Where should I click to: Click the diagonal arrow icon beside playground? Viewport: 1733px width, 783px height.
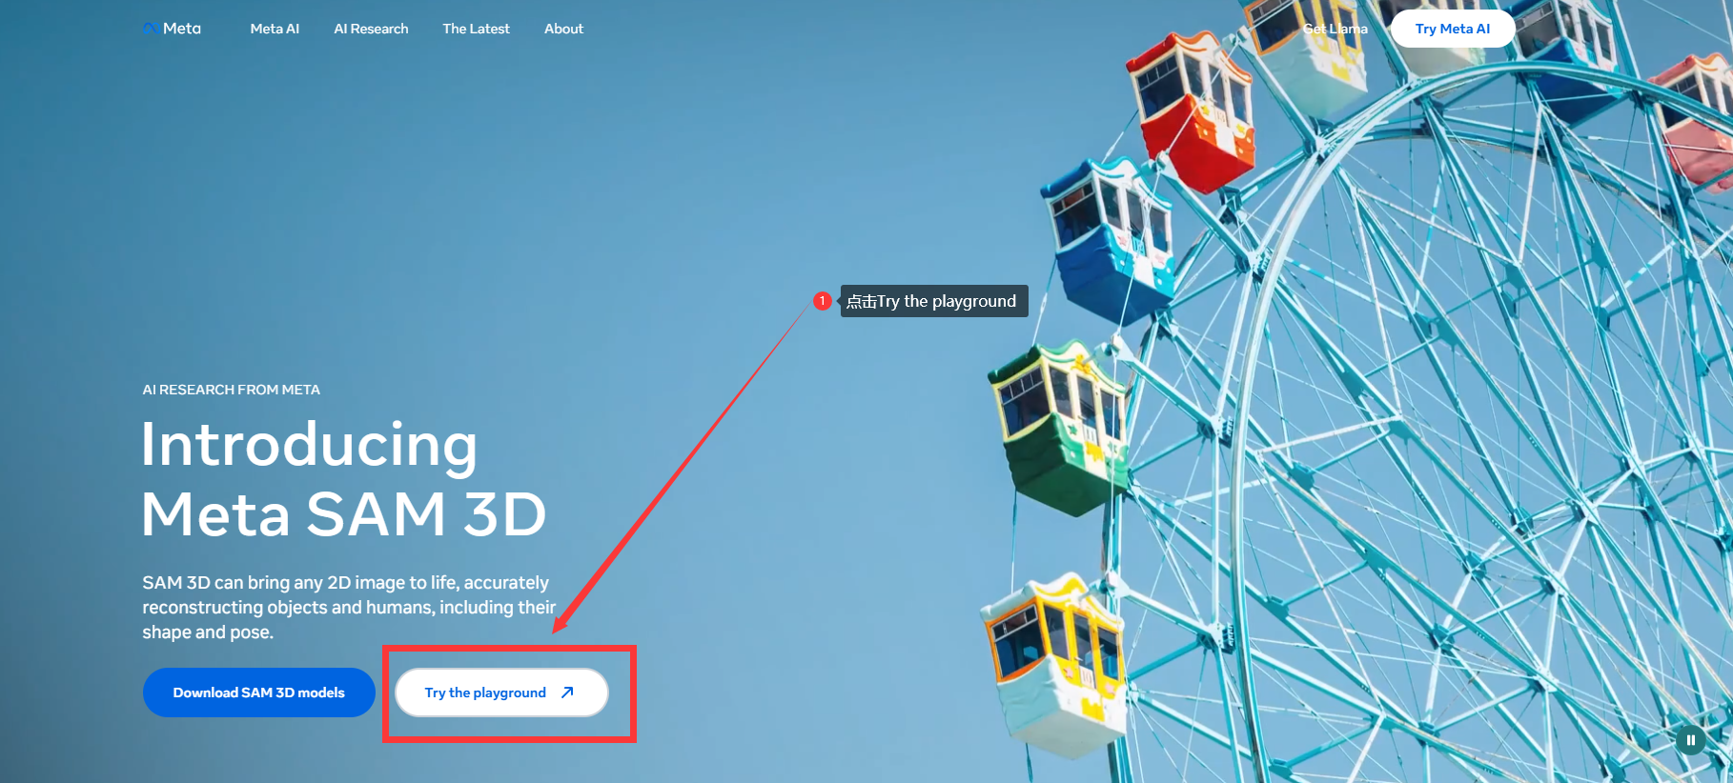[567, 693]
